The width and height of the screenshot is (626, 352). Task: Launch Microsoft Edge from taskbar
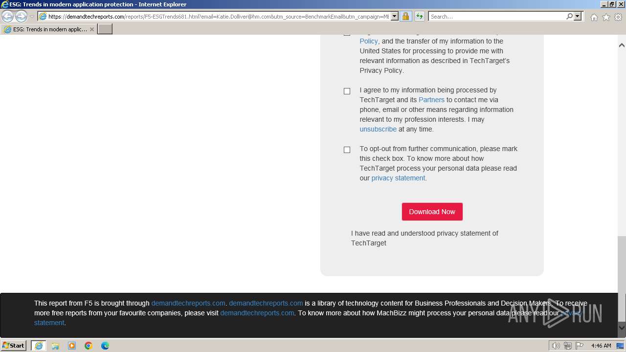(x=105, y=346)
